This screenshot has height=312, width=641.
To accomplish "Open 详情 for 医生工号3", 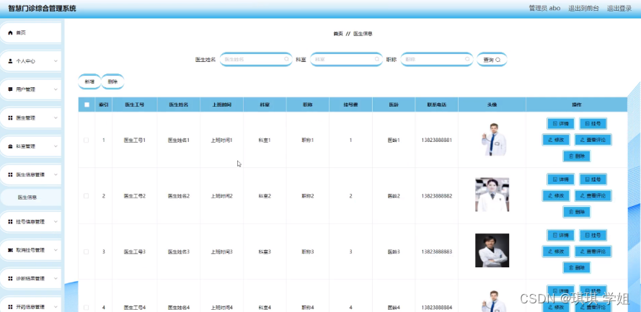I will point(560,235).
